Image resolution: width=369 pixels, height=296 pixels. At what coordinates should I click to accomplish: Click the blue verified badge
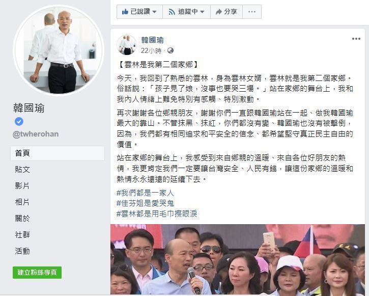coord(19,122)
